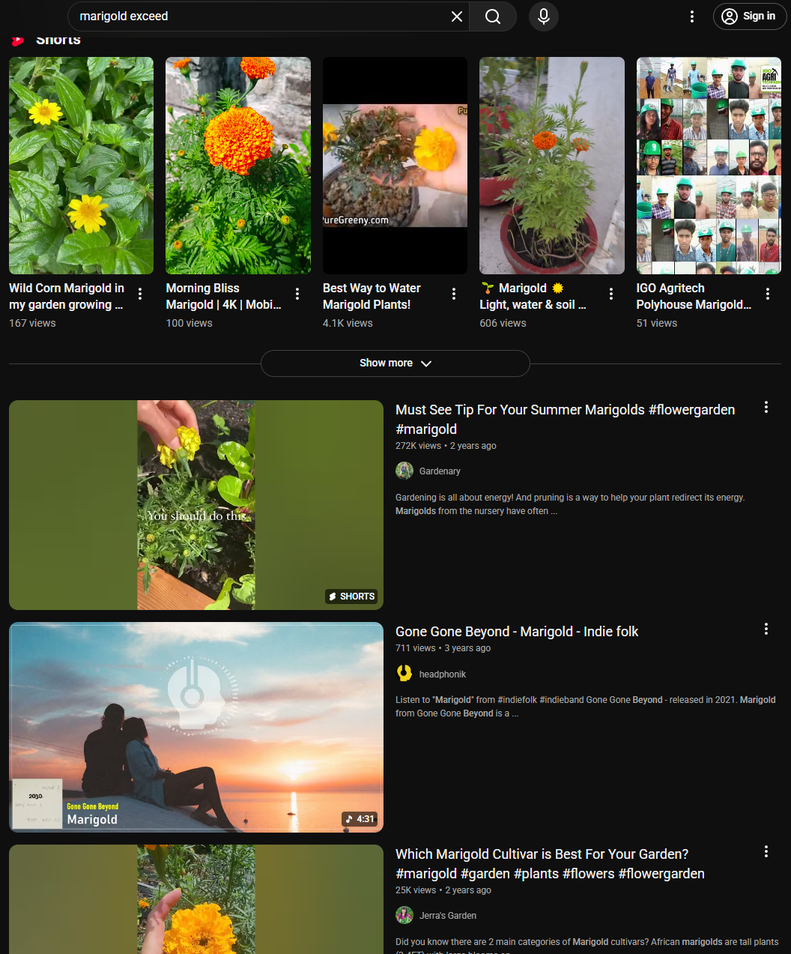Open the settings three-dot menu beside Sign in
The width and height of the screenshot is (791, 954).
[x=691, y=16]
